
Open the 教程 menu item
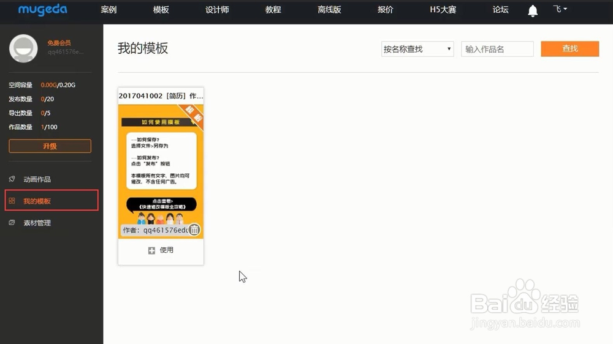pos(273,10)
